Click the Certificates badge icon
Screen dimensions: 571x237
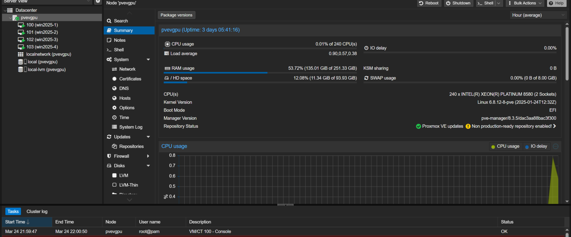tap(114, 79)
